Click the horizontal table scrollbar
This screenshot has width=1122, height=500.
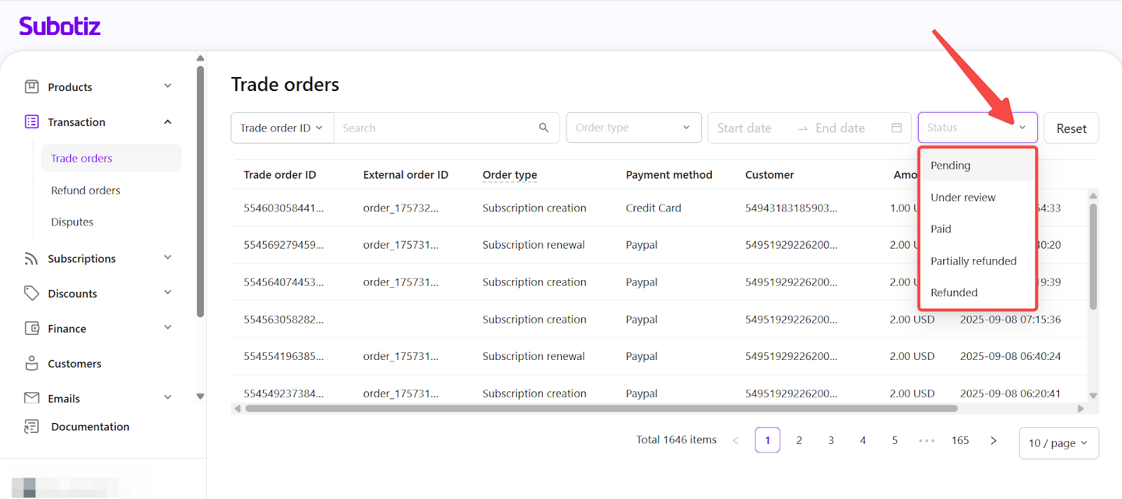click(x=600, y=408)
